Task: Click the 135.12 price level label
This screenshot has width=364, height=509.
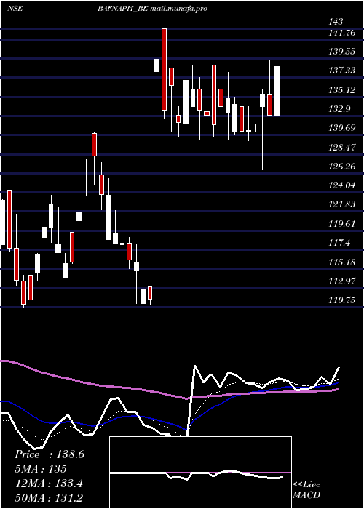Action: (341, 90)
